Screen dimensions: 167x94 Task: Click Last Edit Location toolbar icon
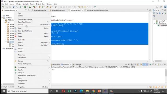pos(79,7)
